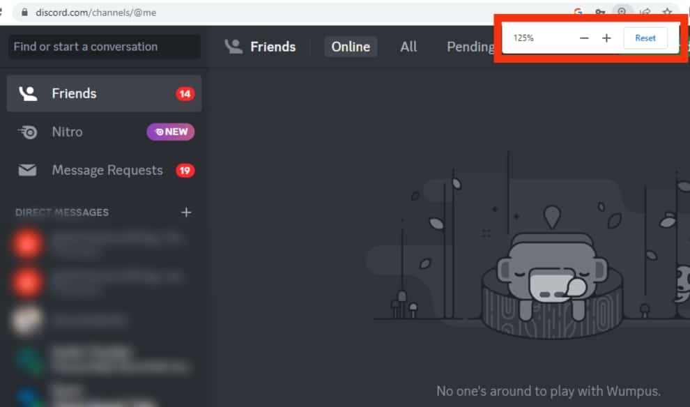Click the site info lock icon
The height and width of the screenshot is (407, 690).
point(24,13)
